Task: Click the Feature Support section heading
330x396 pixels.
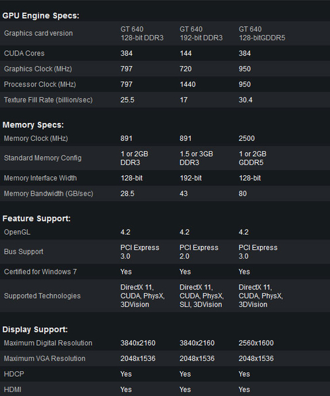Action: [36, 218]
